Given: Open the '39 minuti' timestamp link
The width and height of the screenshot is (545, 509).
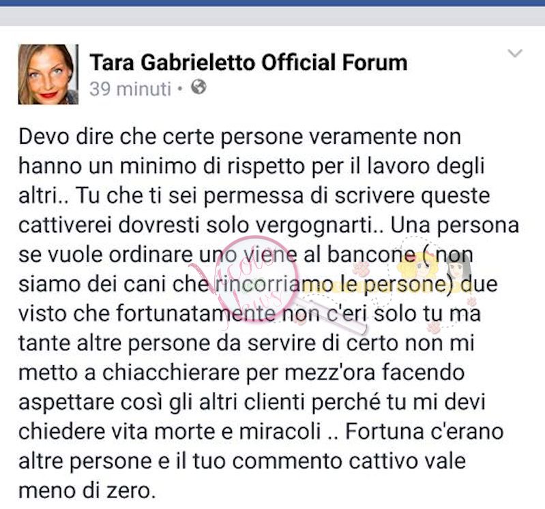Looking at the screenshot, I should pyautogui.click(x=130, y=89).
